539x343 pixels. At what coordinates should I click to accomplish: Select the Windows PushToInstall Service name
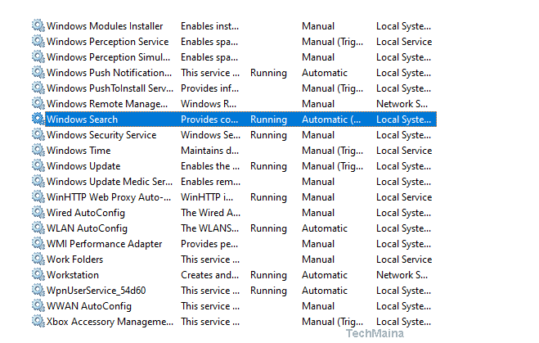109,88
